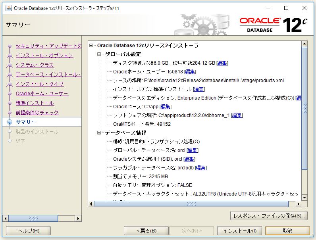Click 編集 link for Oracleシステム識別子(SID)
Image resolution: width=316 pixels, height=240 pixels.
[189, 159]
